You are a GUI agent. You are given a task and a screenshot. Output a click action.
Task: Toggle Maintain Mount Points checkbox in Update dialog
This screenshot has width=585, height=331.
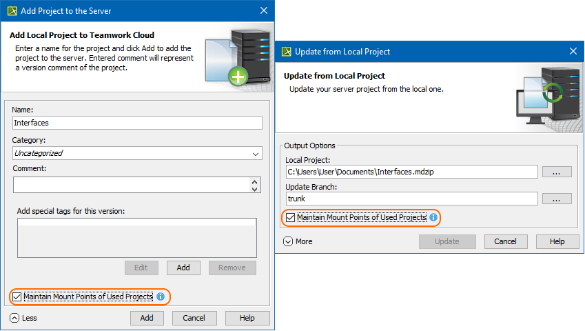291,217
